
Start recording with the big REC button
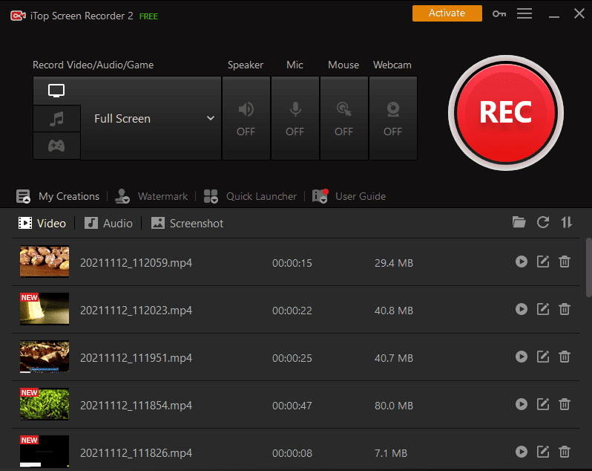pyautogui.click(x=505, y=113)
